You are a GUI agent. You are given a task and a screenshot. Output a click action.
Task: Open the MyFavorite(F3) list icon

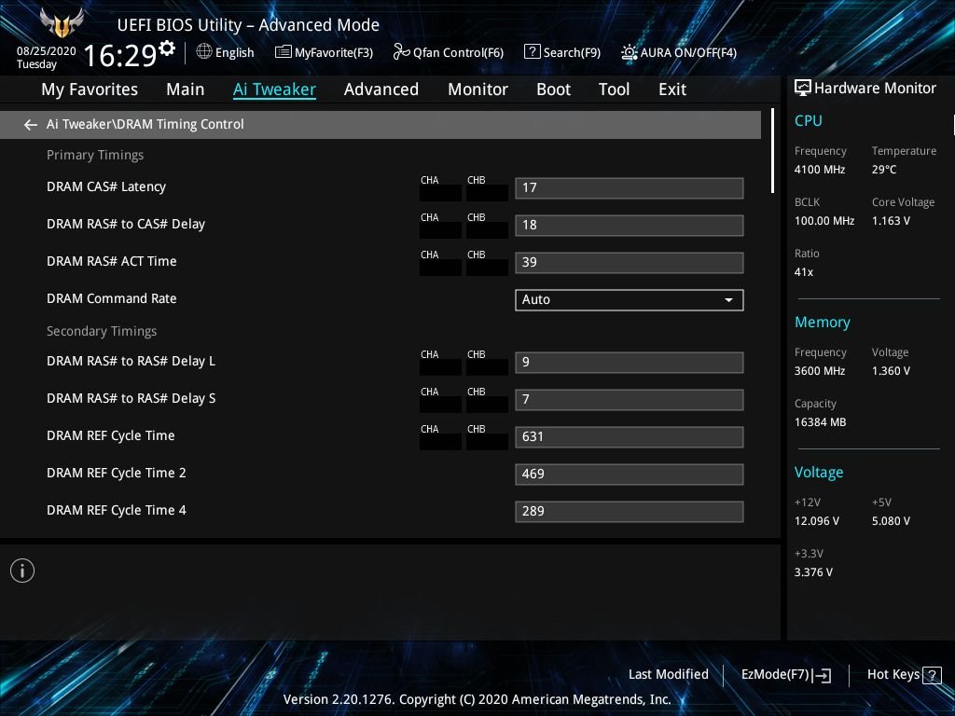pyautogui.click(x=283, y=52)
